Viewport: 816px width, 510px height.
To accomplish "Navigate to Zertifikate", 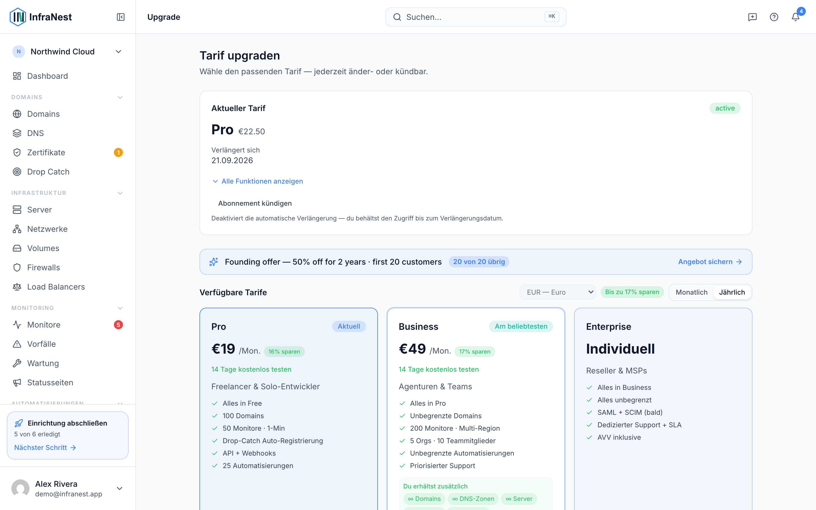I will point(67,152).
